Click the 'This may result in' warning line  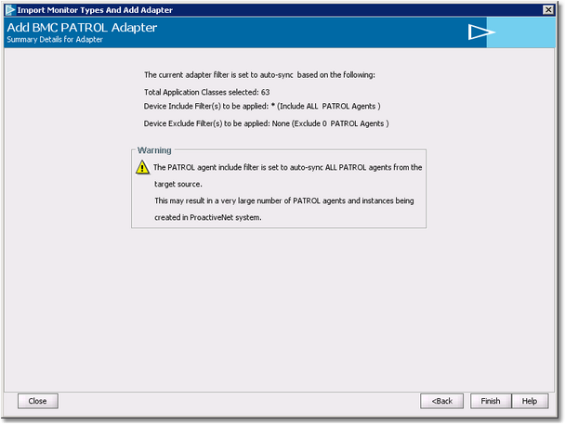[x=283, y=200]
